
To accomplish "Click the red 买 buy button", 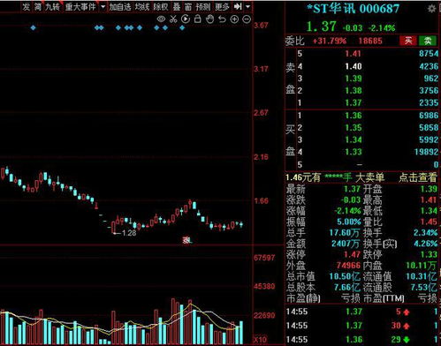I will click(408, 41).
